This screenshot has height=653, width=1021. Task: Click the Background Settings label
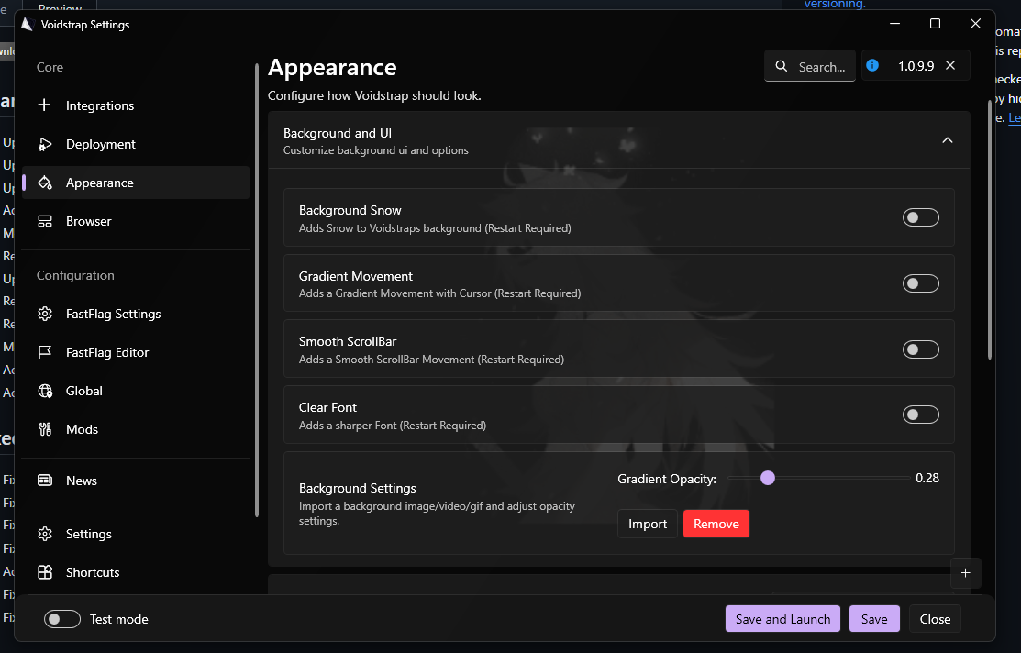tap(357, 488)
